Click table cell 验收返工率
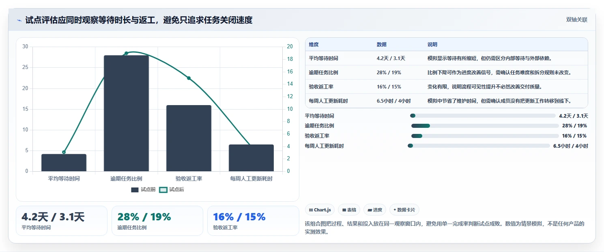Screen dimensions: 604x252 click(x=321, y=87)
